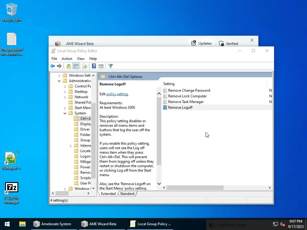Select the Scripts folder in tree

(x=83, y=178)
